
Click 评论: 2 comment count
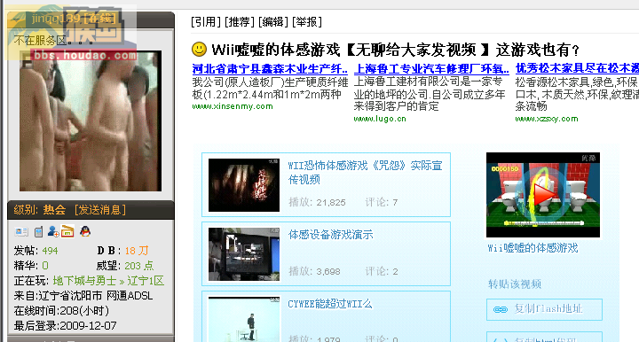tap(382, 271)
